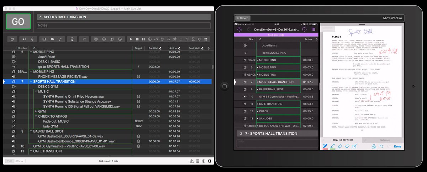Collapse the 6BACK MOBILE PING group
Screen dimensions: 427x172
coord(31,71)
